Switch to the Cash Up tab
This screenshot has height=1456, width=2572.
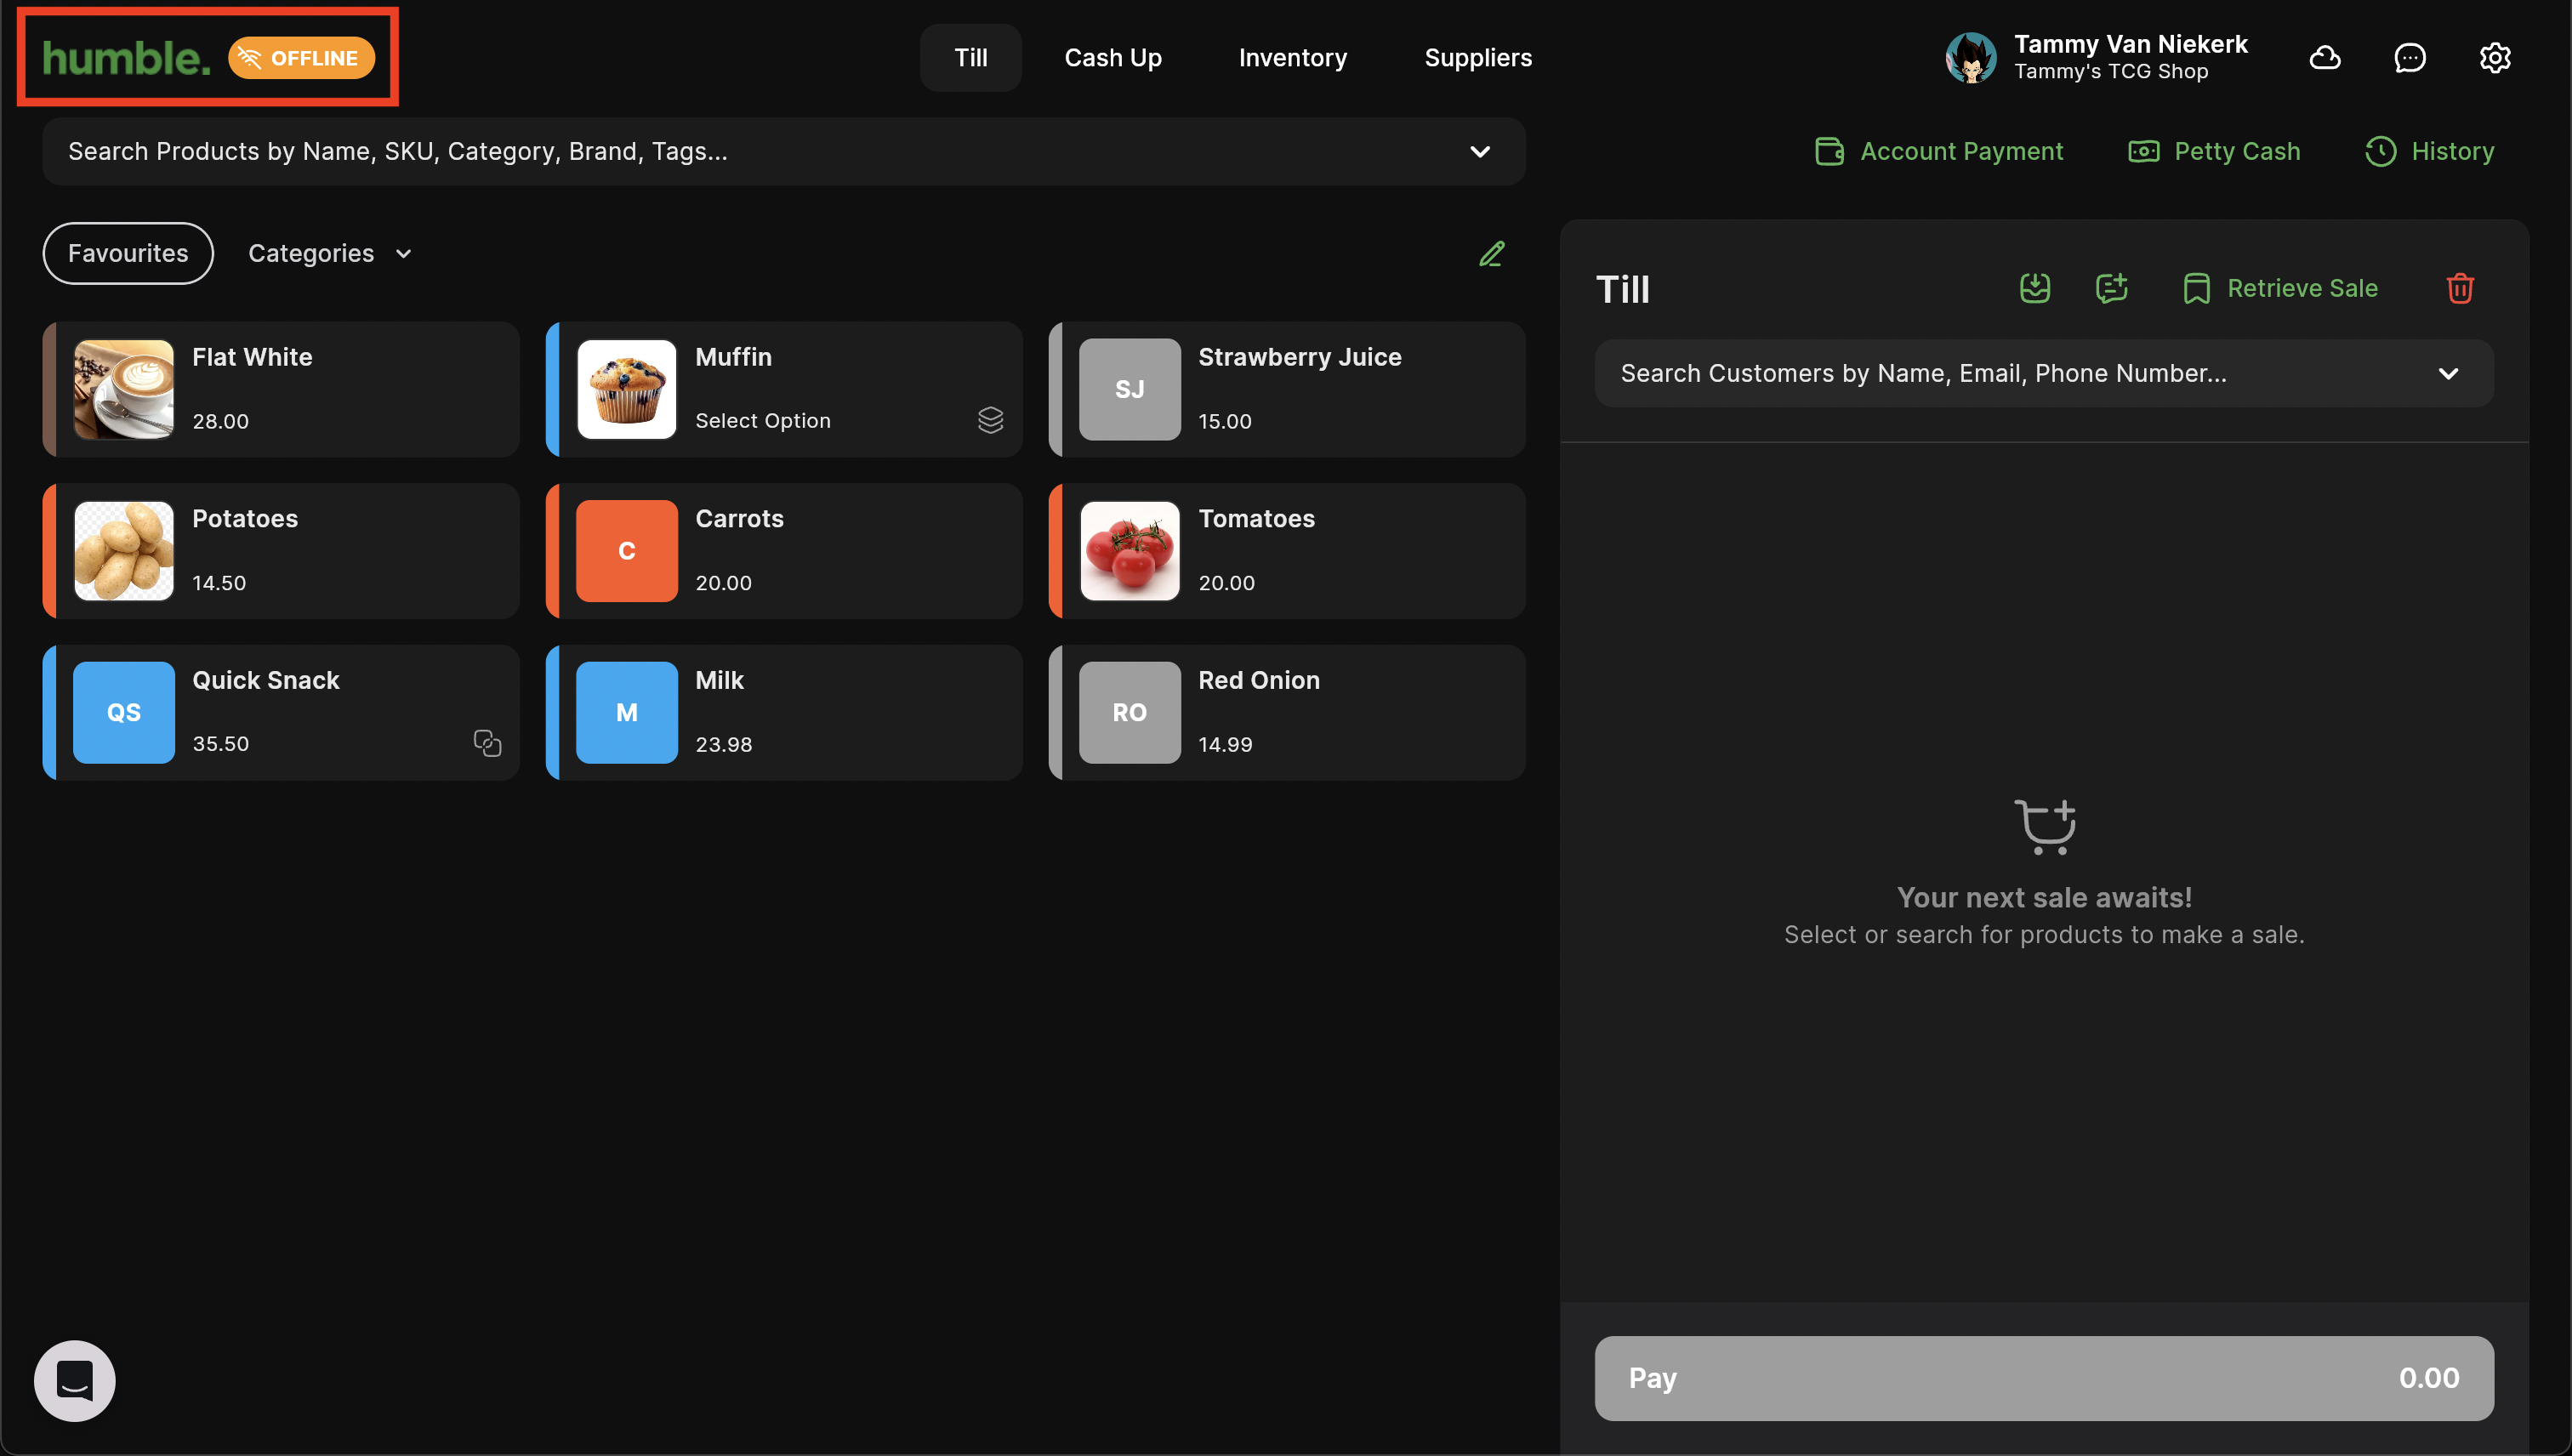point(1112,58)
